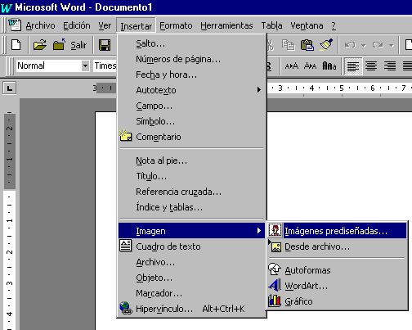Toggle Align Left paragraph button
The image size is (412, 330).
coord(353,66)
